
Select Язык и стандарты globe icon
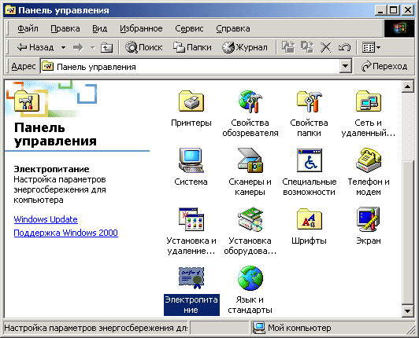coord(250,278)
